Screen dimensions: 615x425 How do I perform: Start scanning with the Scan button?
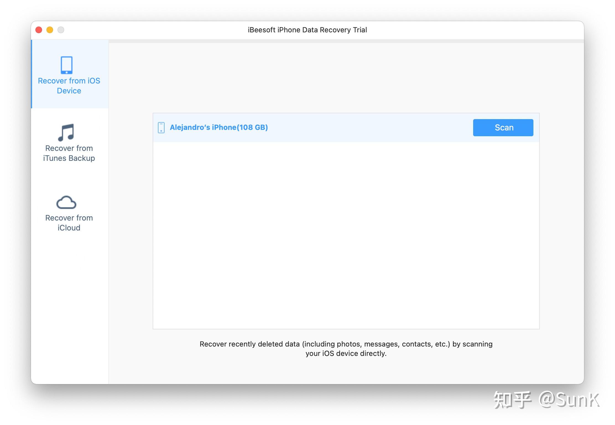(x=503, y=128)
